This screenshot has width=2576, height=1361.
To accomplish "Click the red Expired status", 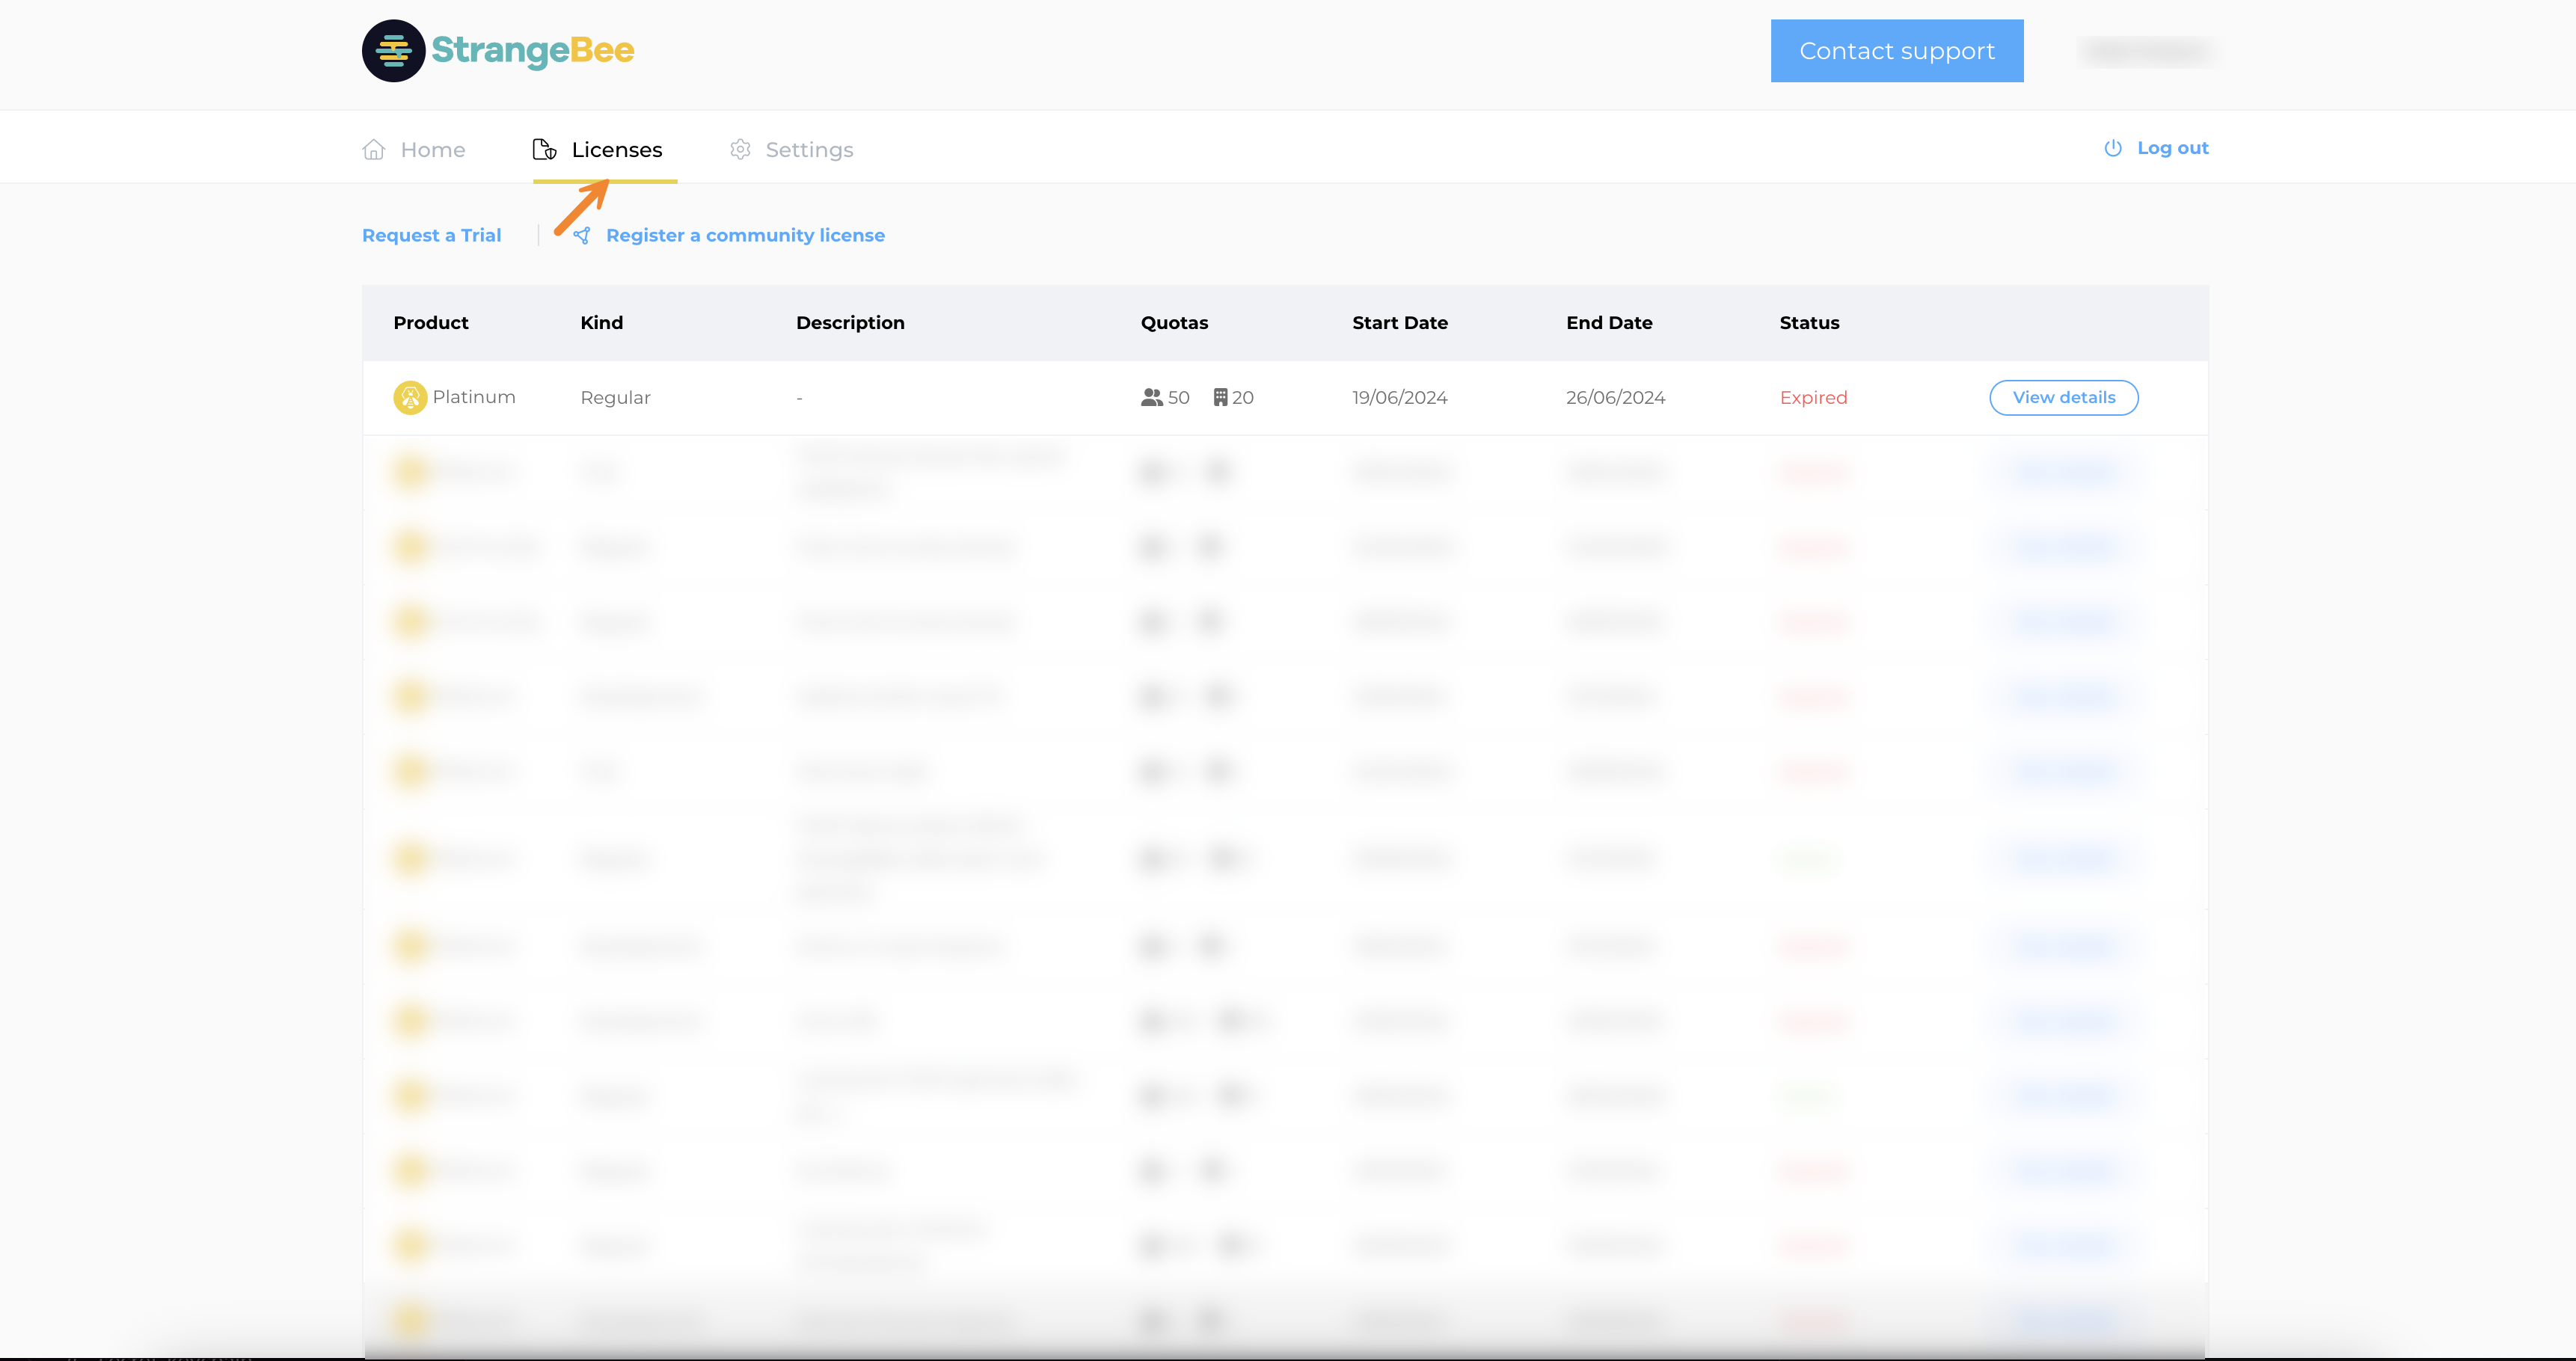I will (x=1814, y=398).
